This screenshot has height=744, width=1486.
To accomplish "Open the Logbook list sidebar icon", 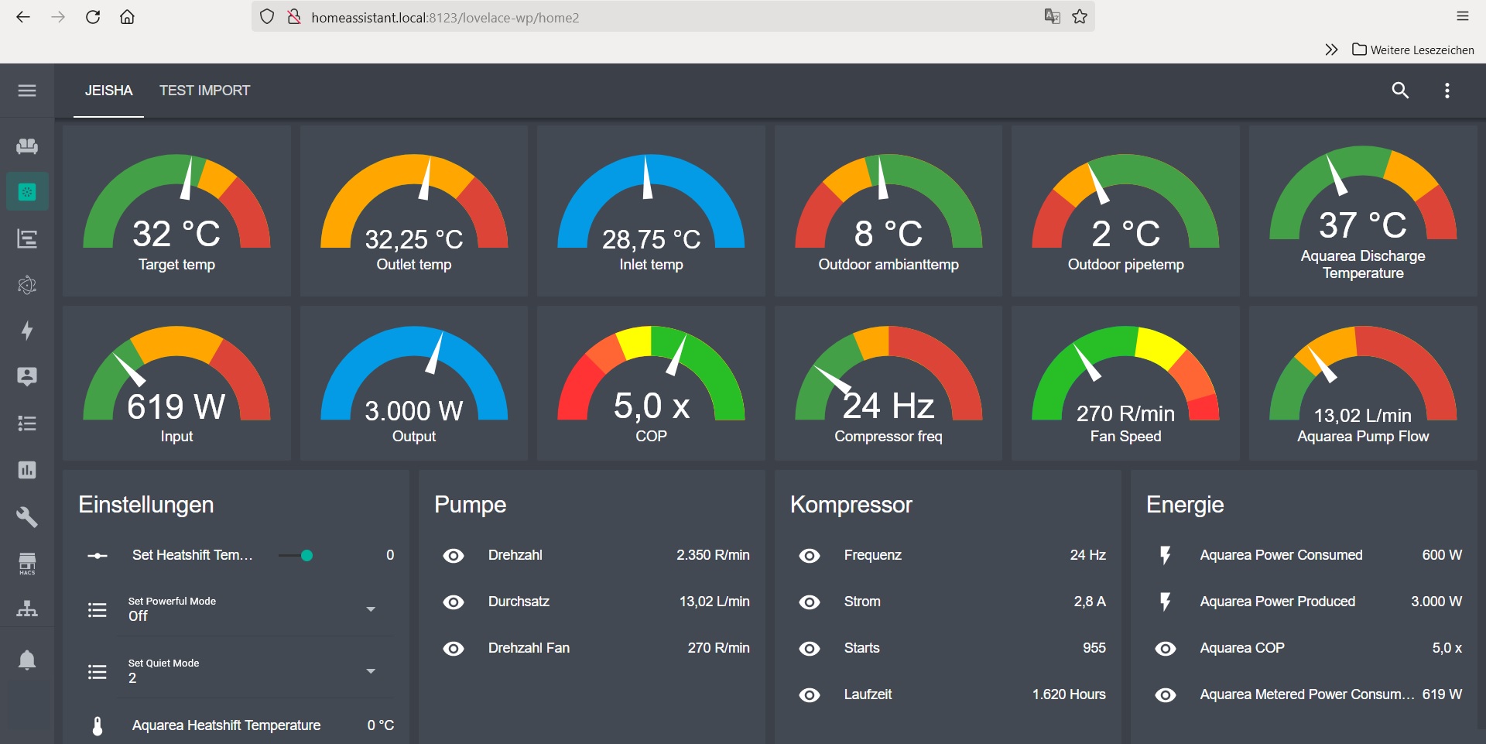I will [x=27, y=423].
